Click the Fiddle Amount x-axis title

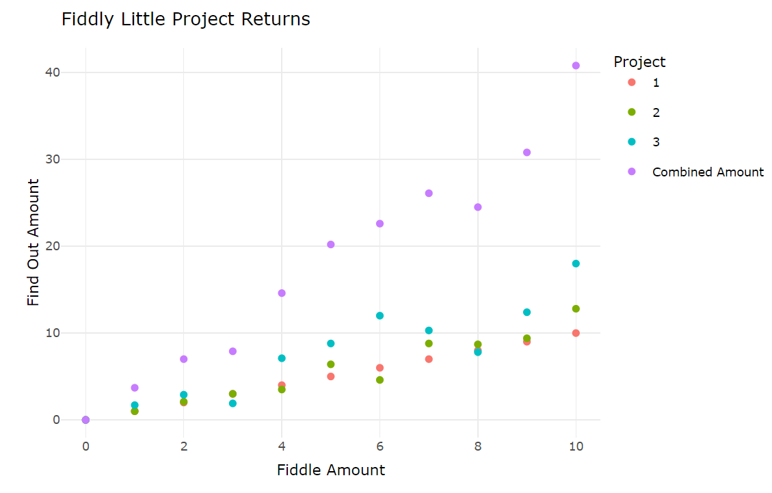(331, 470)
